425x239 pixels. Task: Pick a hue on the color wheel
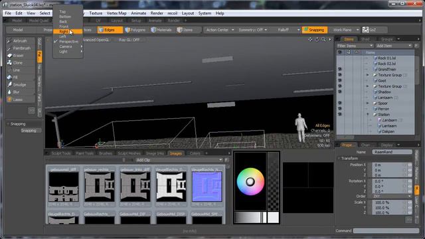(250, 181)
